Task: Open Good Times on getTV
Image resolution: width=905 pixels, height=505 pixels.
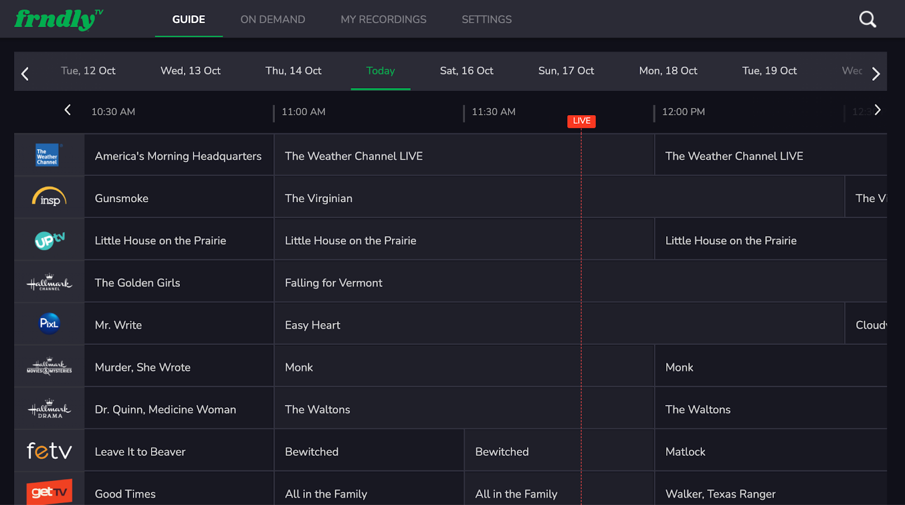Action: [x=179, y=489]
